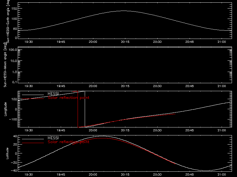Screen dimensions: 237x177
Task: Click 19:30 time label under Earth angle plot
Action: 28,42
